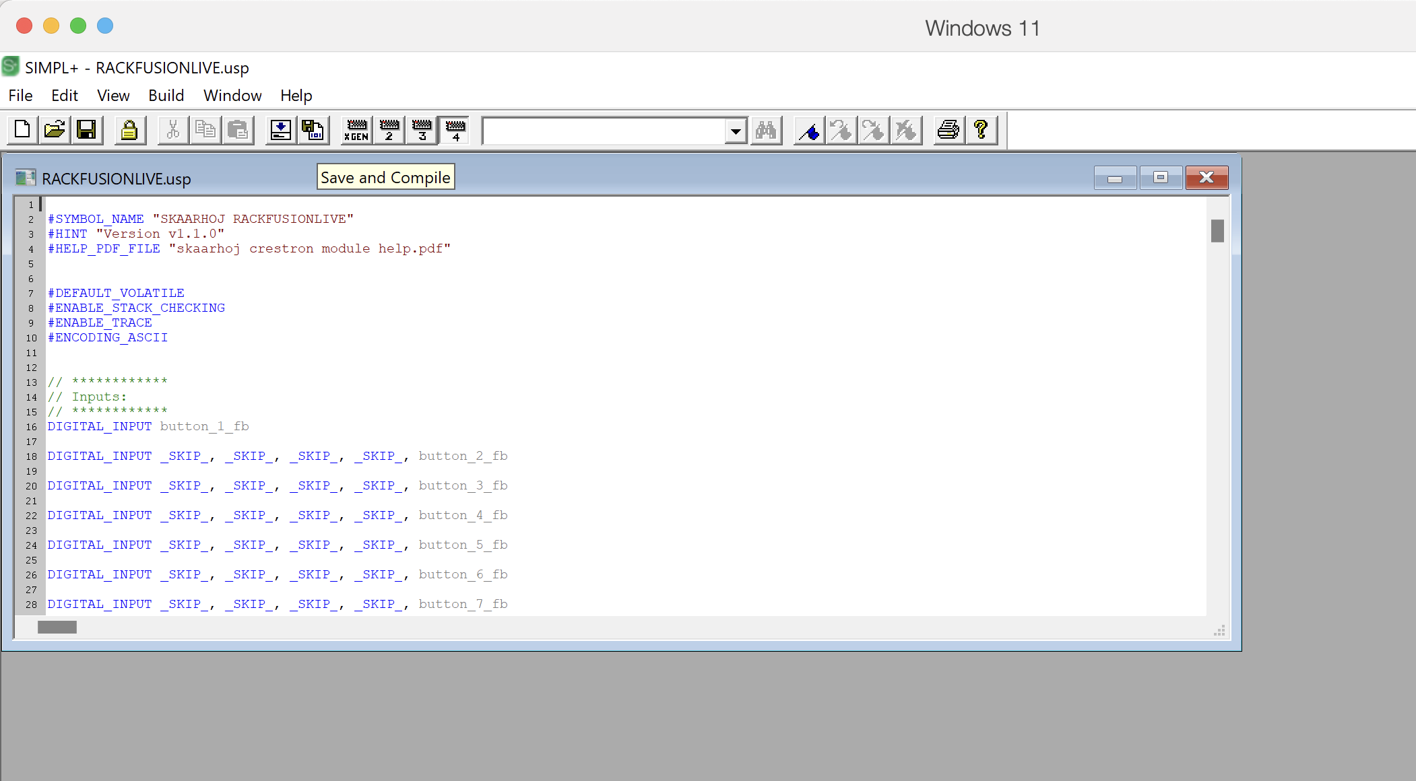Click the Copy icon in the toolbar
1416x781 pixels.
tap(205, 129)
